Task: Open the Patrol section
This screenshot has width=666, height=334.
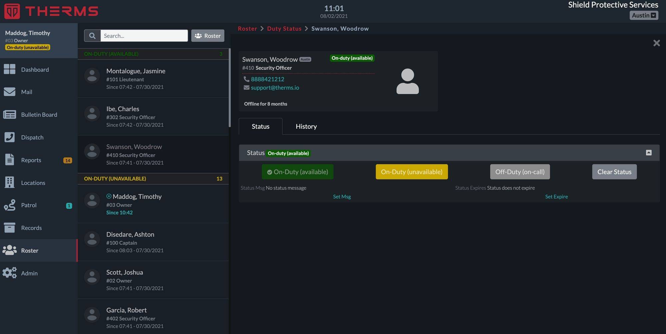Action: (29, 205)
